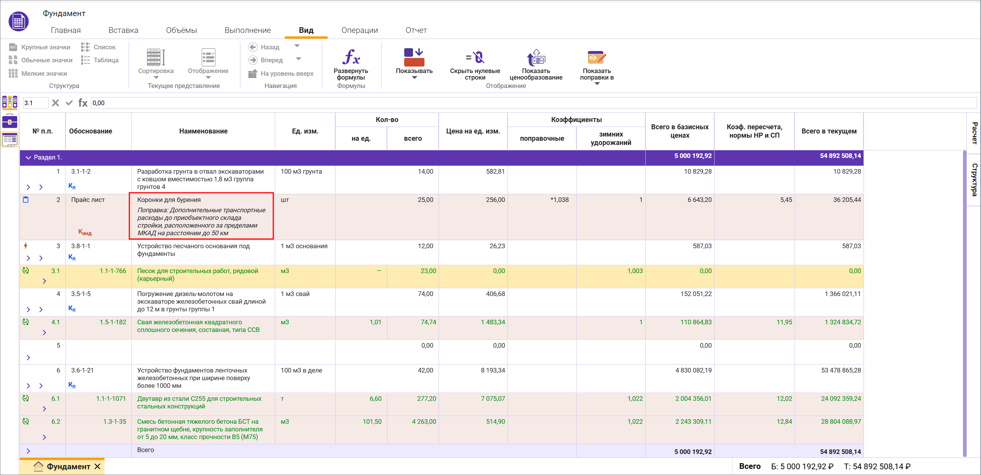
Task: Click the fx icon next to the formula bar
Action: pyautogui.click(x=83, y=102)
